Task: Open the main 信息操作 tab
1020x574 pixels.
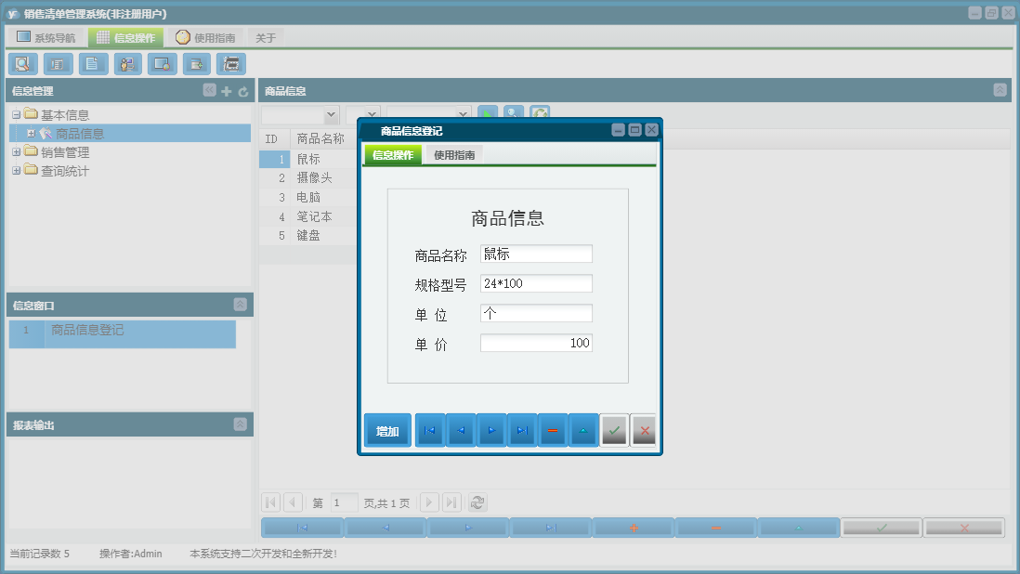Action: tap(126, 38)
